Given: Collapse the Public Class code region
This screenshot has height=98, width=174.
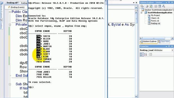Looking at the screenshot, I should point(10,12).
